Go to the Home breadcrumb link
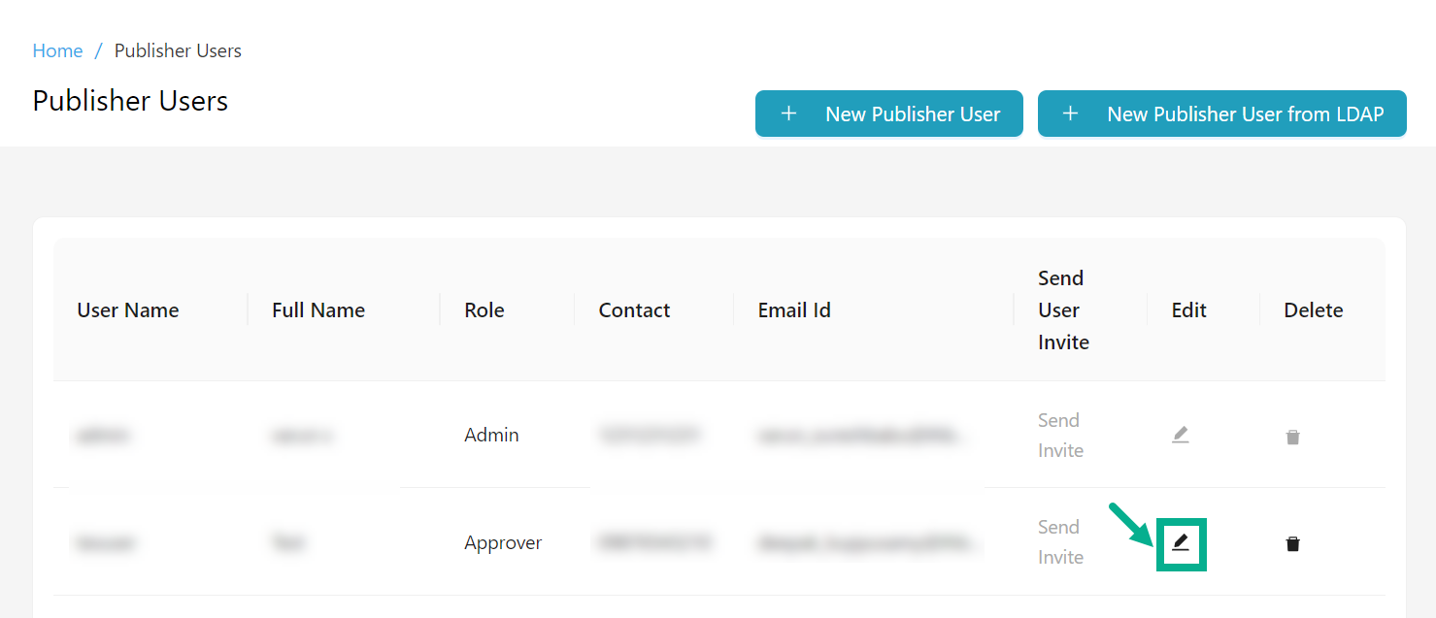The width and height of the screenshot is (1436, 618). coord(57,51)
